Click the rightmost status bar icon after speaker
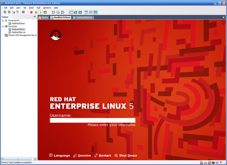 click(221, 163)
